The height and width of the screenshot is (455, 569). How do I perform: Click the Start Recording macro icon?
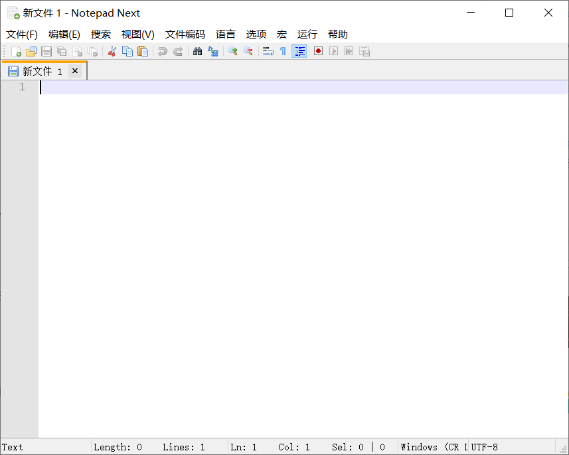pos(318,51)
